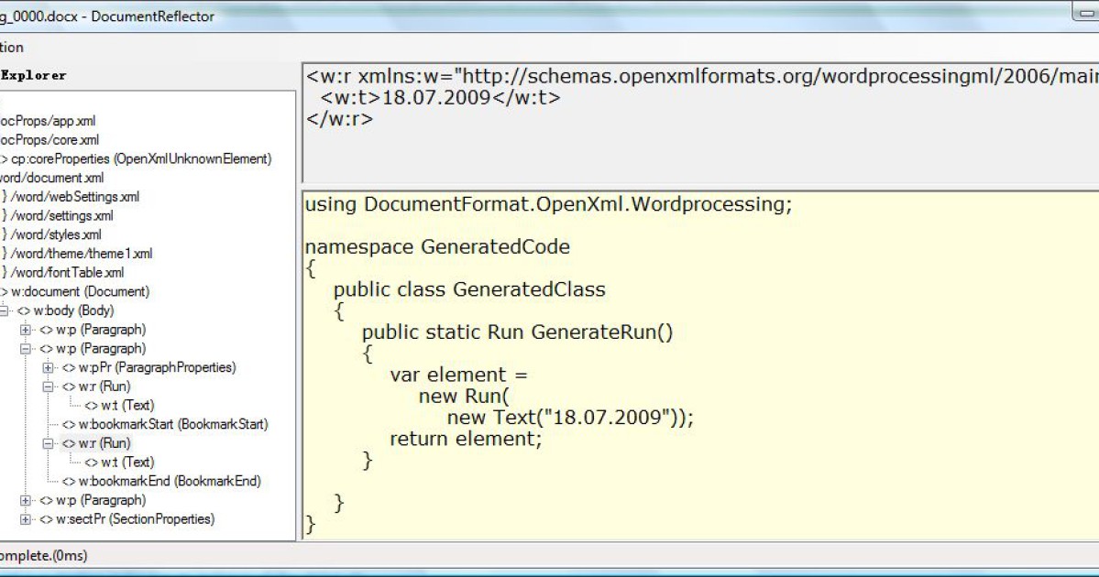Open the Action menu below the title bar
1099x577 pixels.
pos(8,47)
